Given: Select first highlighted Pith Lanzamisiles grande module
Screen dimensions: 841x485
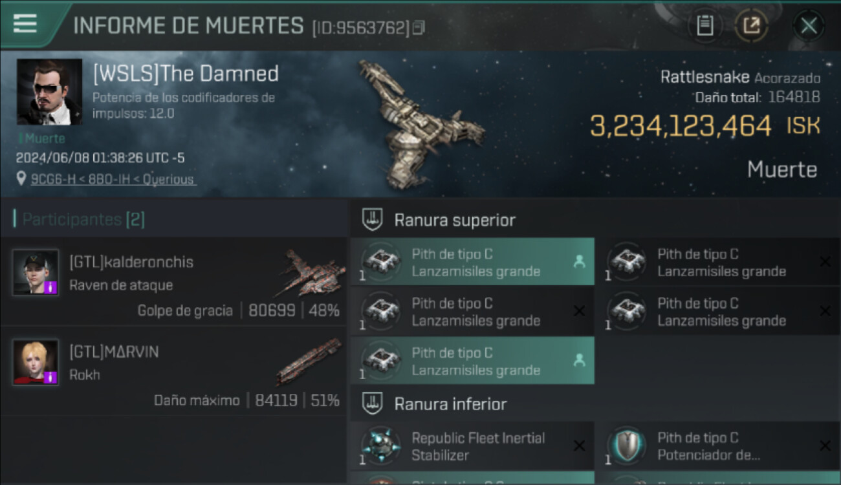Looking at the screenshot, I should [x=472, y=262].
